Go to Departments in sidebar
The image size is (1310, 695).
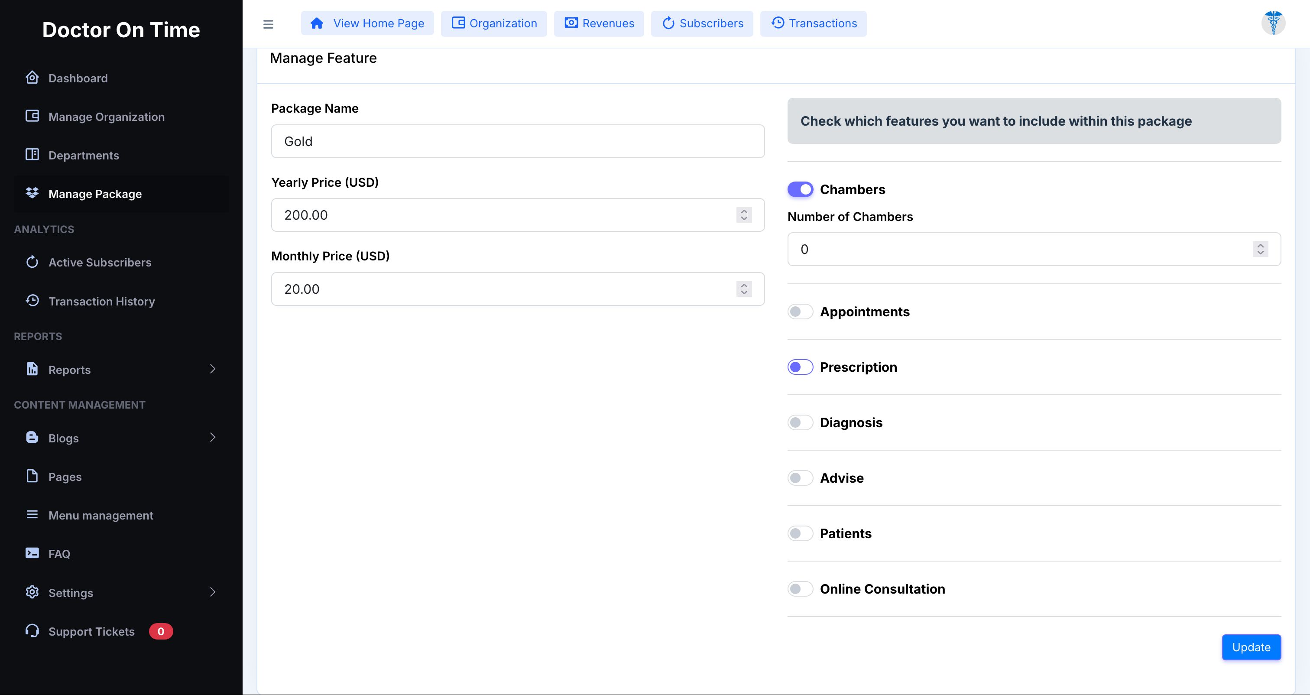pyautogui.click(x=121, y=155)
